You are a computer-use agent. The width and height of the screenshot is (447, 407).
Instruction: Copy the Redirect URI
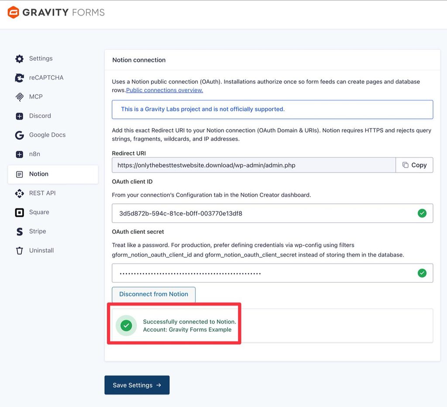pyautogui.click(x=414, y=165)
